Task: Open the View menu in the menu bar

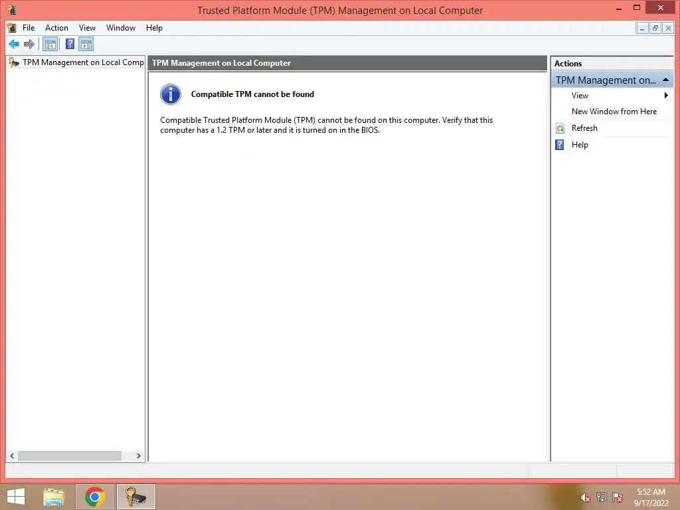Action: 87,28
